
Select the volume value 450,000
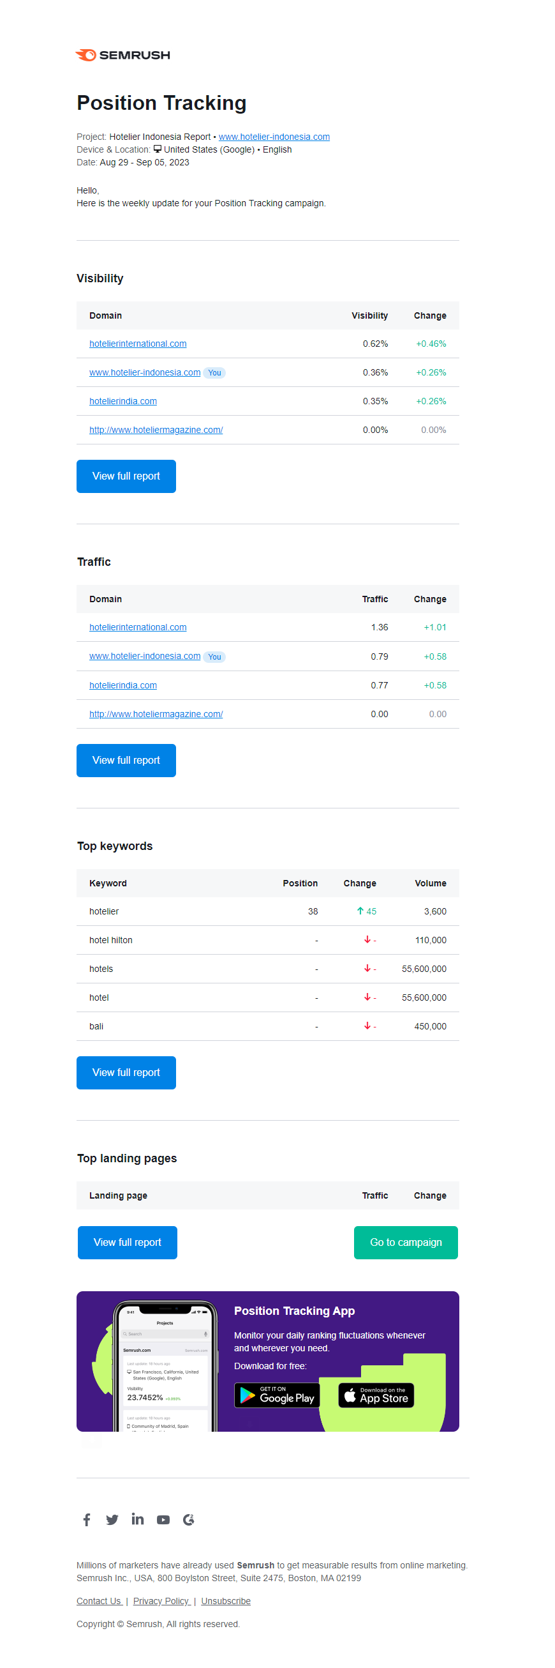tap(431, 1026)
